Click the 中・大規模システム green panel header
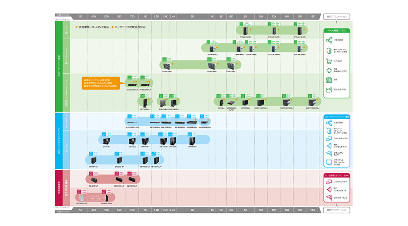 [337, 31]
